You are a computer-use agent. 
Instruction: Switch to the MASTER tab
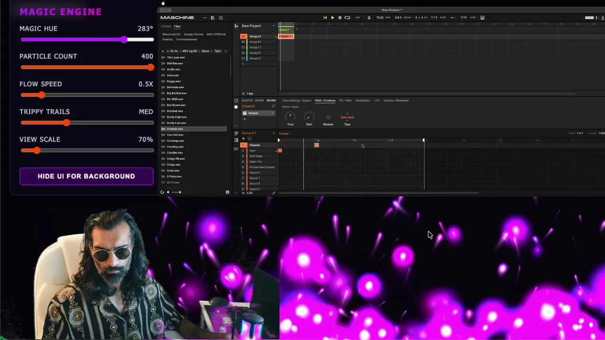click(x=247, y=101)
